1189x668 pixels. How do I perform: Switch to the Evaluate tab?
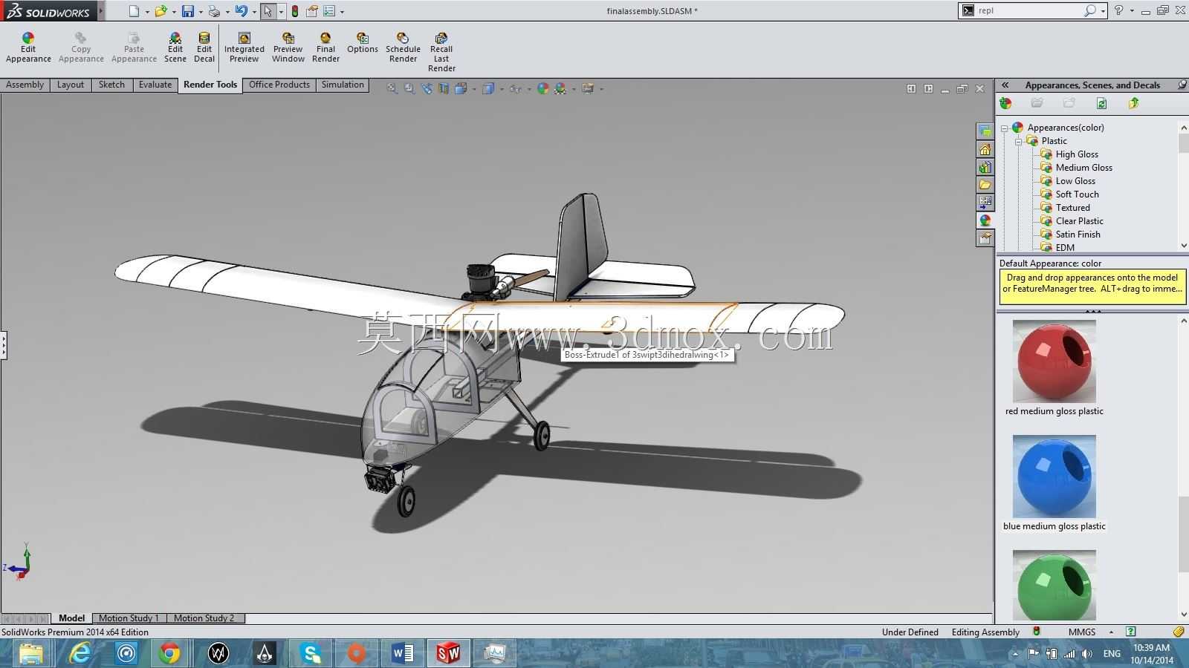pos(155,85)
